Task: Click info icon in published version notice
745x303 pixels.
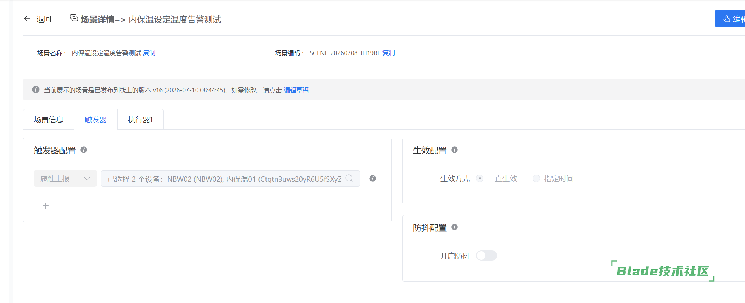Action: pyautogui.click(x=35, y=89)
